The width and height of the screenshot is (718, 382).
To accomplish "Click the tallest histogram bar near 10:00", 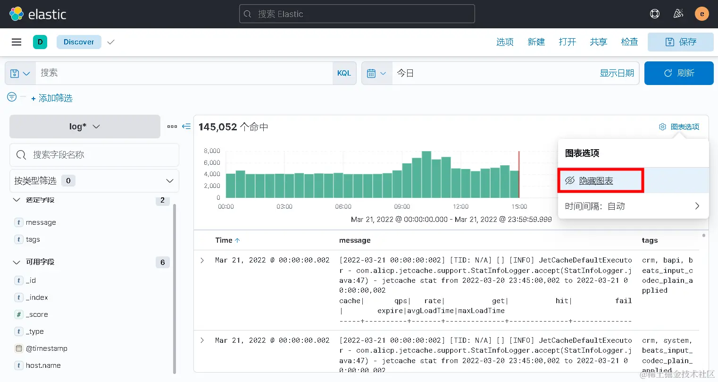I will pyautogui.click(x=426, y=174).
